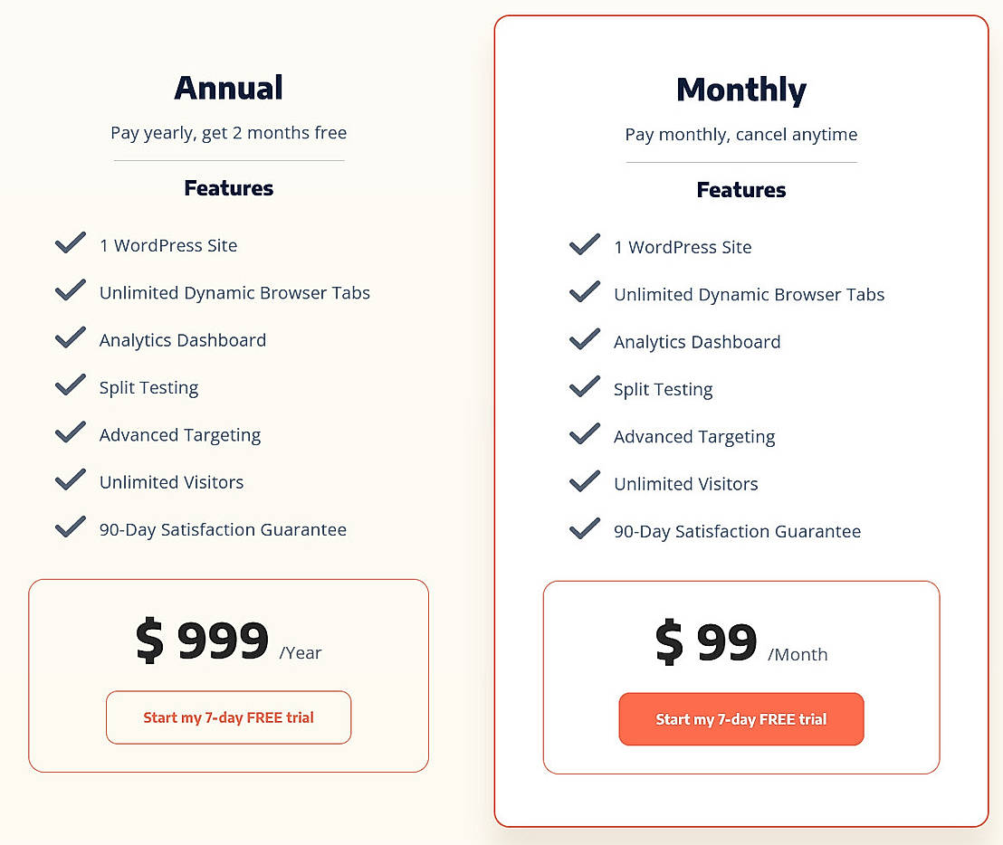Click 'Pay yearly, get 2 months free' text
Viewport: 1003px width, 845px height.
tap(228, 133)
